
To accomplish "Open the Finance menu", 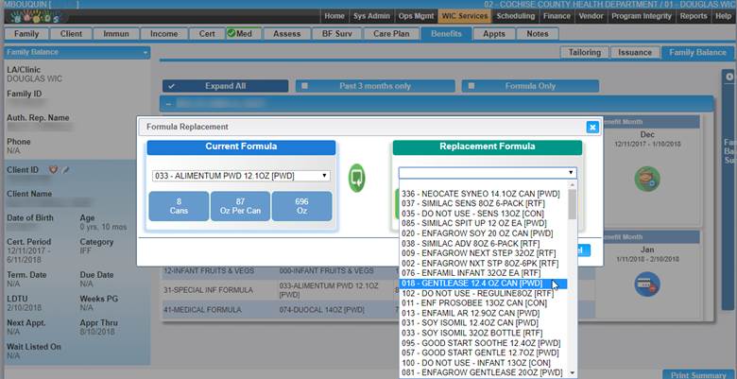I will 557,16.
